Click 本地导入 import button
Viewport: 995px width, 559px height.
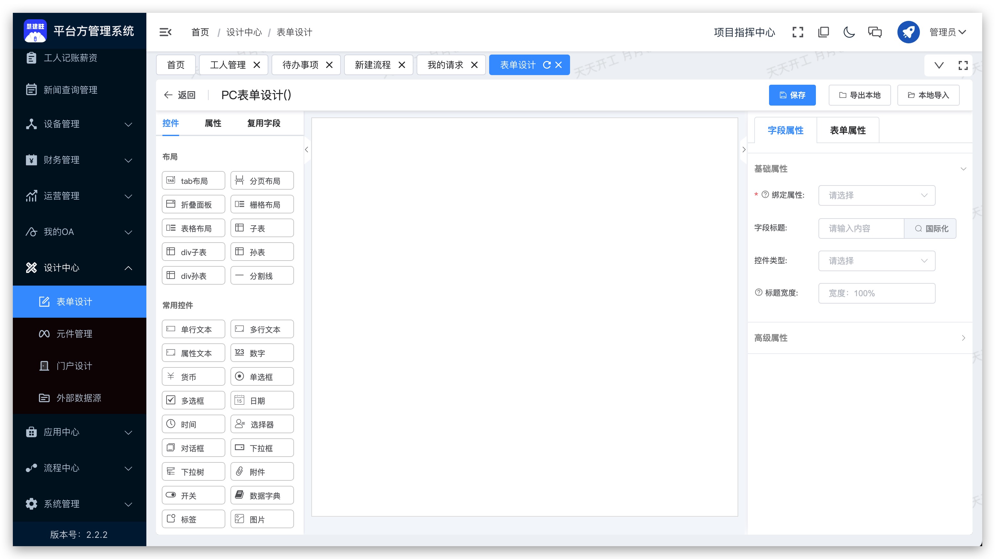point(928,95)
